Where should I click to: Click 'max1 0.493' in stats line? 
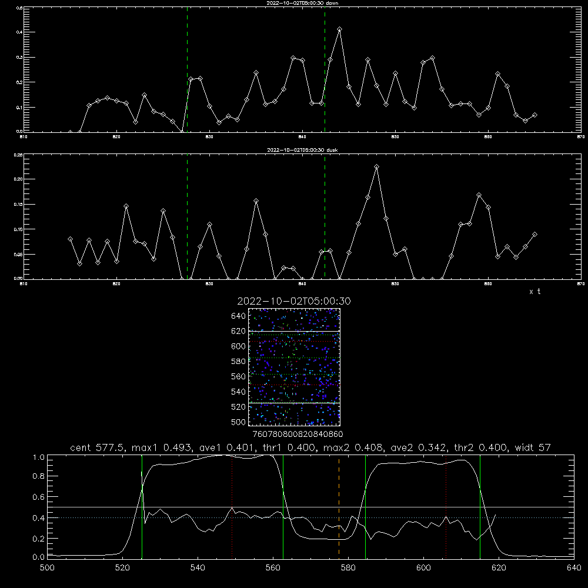[x=163, y=447]
